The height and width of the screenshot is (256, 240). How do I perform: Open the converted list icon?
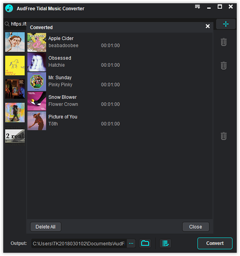(166, 243)
